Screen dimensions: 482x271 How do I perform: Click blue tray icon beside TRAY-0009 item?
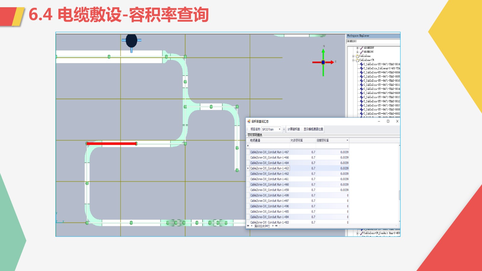click(361, 93)
